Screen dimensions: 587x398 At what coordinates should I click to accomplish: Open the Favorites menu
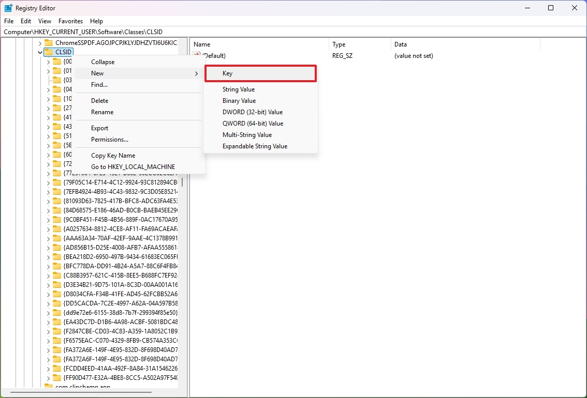70,21
